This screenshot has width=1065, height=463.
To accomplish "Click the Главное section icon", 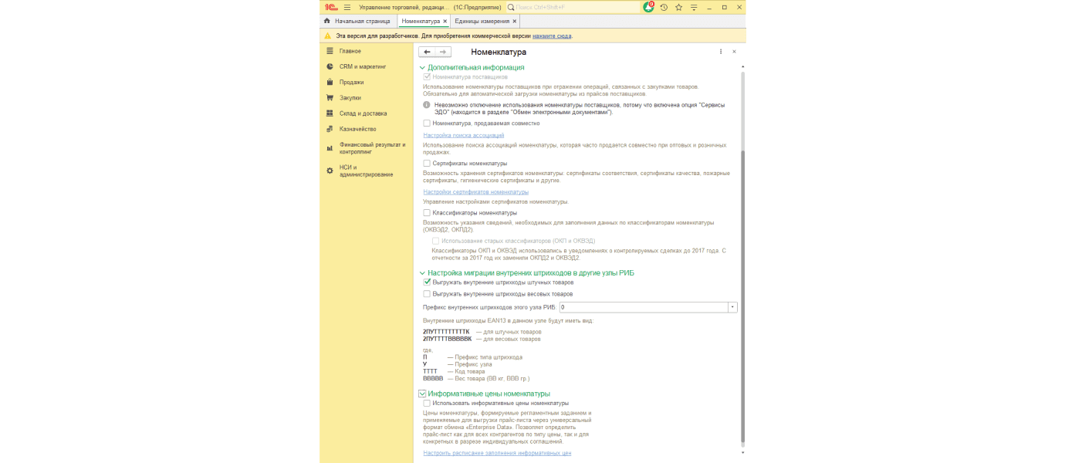I will [330, 51].
